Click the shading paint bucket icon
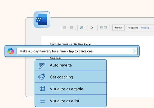 (92, 28)
